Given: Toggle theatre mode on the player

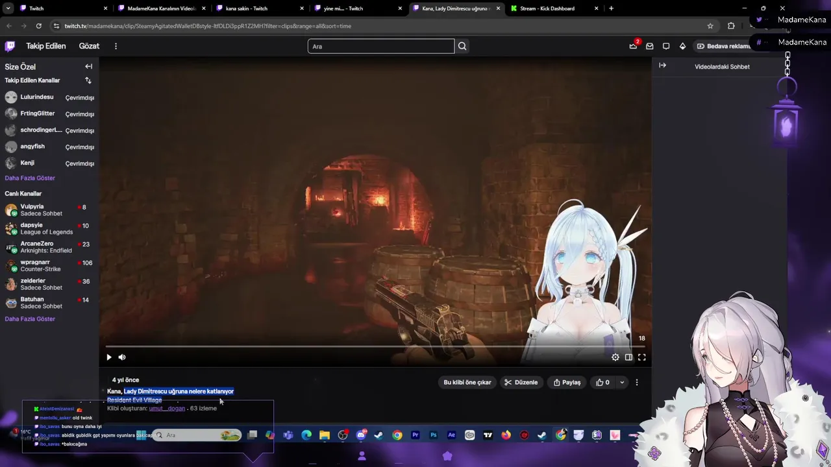Looking at the screenshot, I should click(628, 357).
